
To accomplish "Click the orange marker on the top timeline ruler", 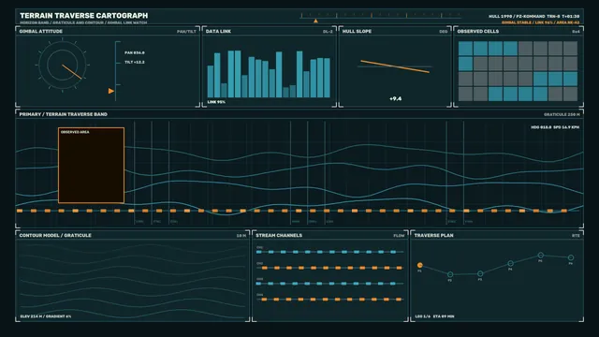I will pos(315,21).
